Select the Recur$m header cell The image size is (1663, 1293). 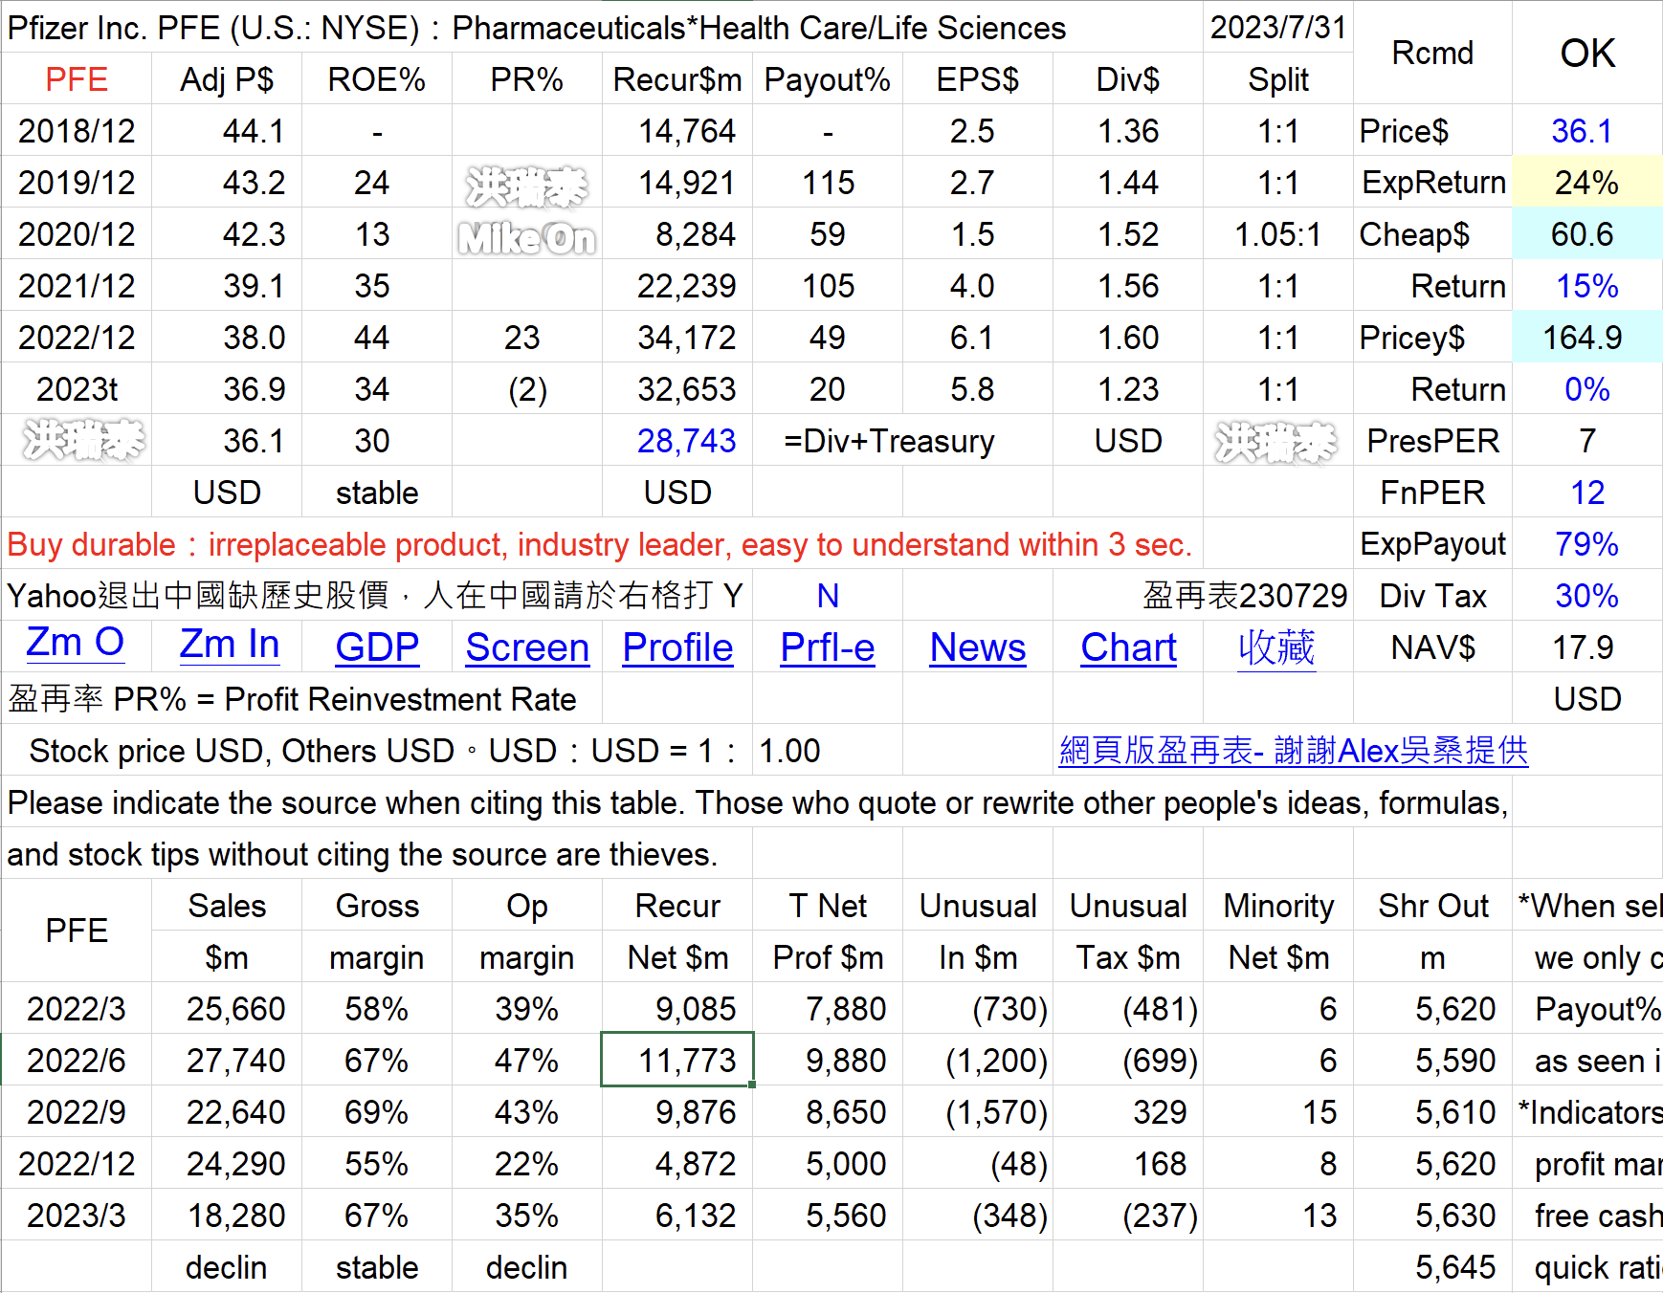[677, 79]
